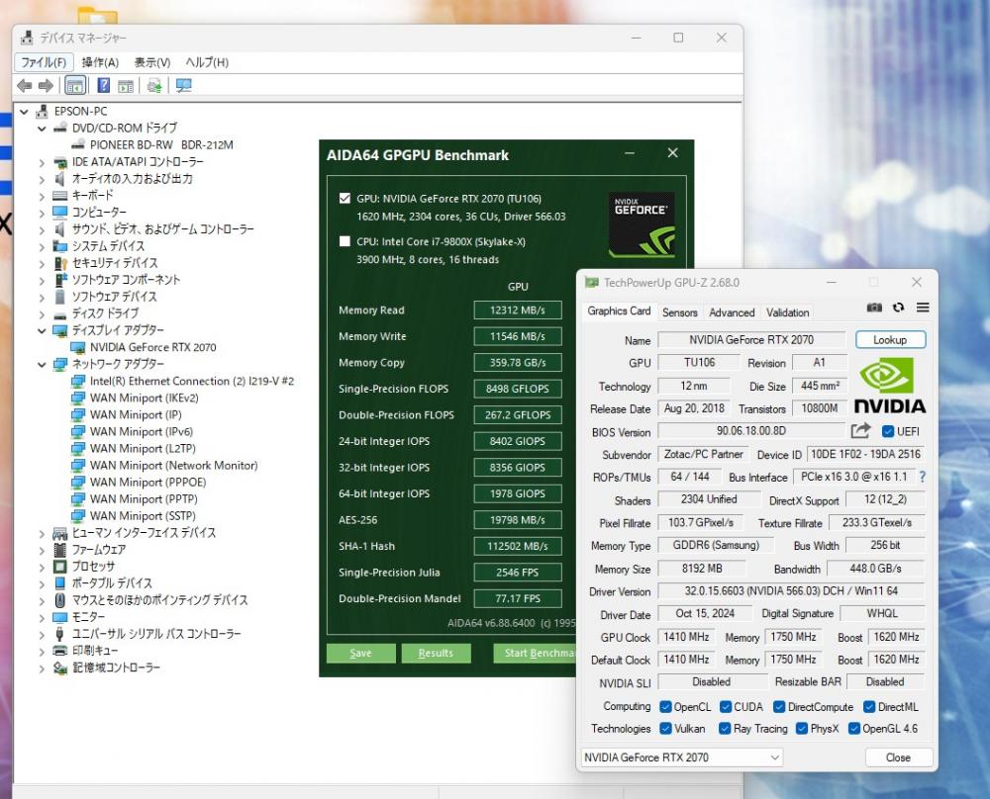
Task: Click the Results button in AIDA64 benchmark
Action: coord(436,653)
